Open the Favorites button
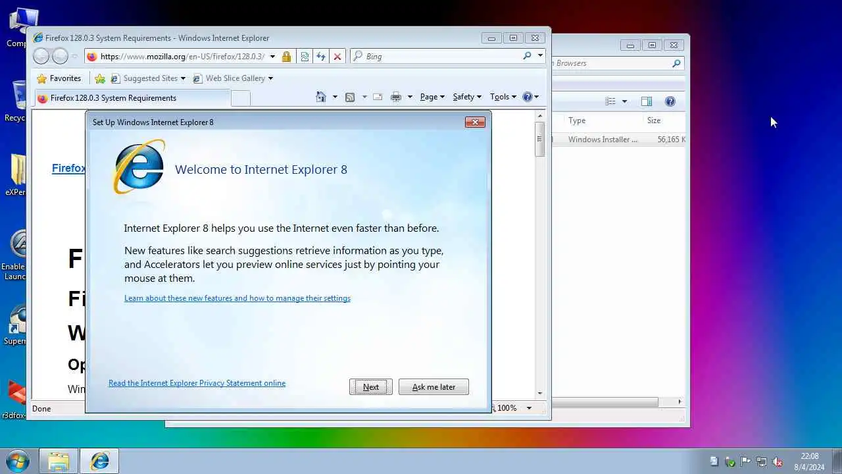842x474 pixels. tap(59, 78)
